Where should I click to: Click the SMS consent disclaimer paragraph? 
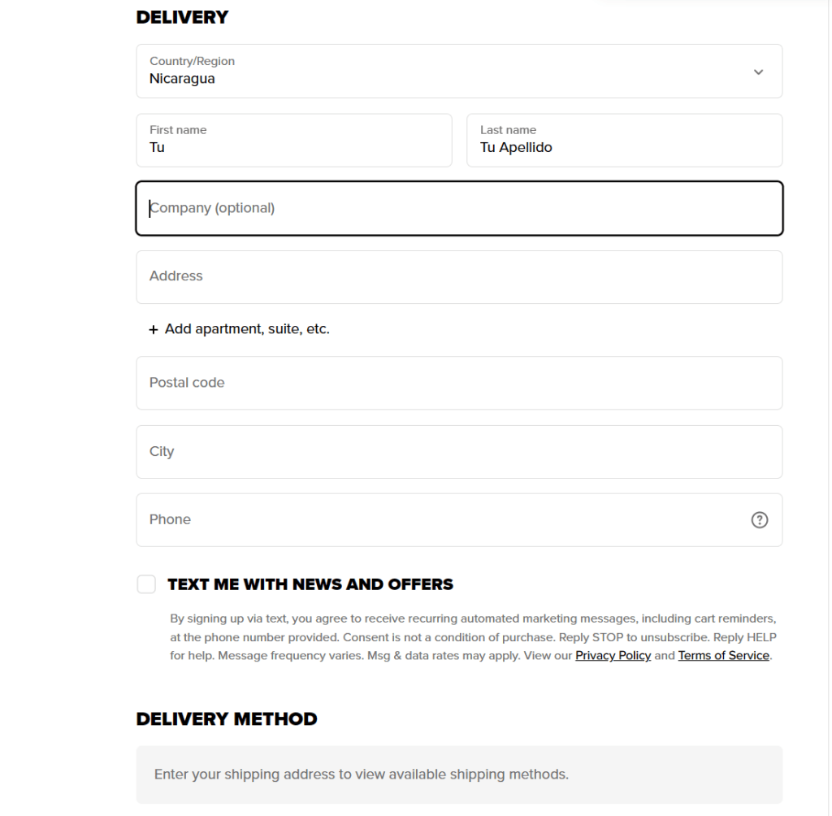pyautogui.click(x=474, y=637)
